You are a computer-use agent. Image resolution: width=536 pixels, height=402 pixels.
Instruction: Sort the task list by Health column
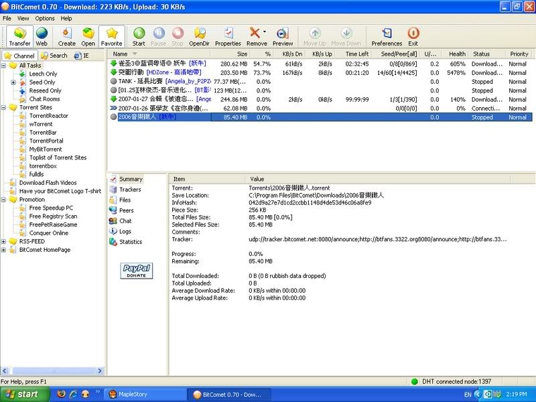click(457, 54)
